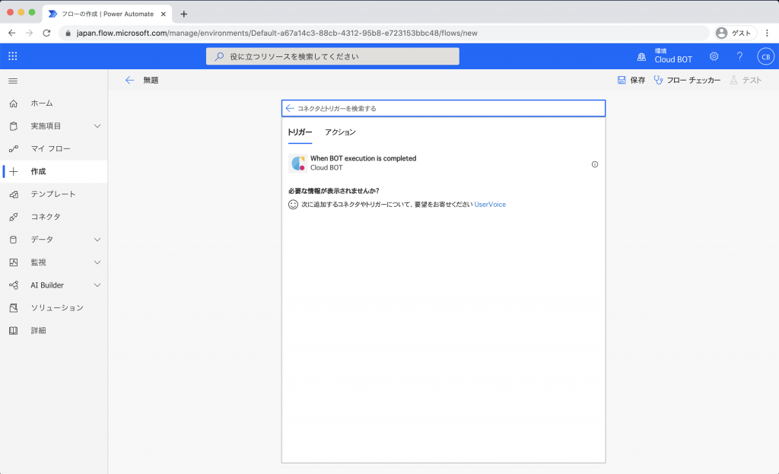Switch to the トリガー tab
Image resolution: width=779 pixels, height=474 pixels.
click(300, 132)
